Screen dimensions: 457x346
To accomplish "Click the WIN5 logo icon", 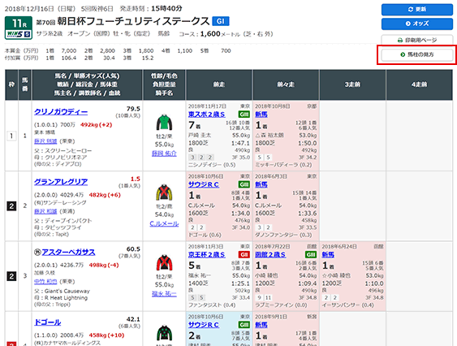I will [x=19, y=34].
